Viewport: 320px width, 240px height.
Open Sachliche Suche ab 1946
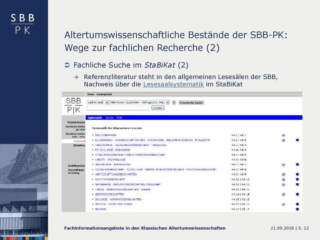[x=75, y=128]
